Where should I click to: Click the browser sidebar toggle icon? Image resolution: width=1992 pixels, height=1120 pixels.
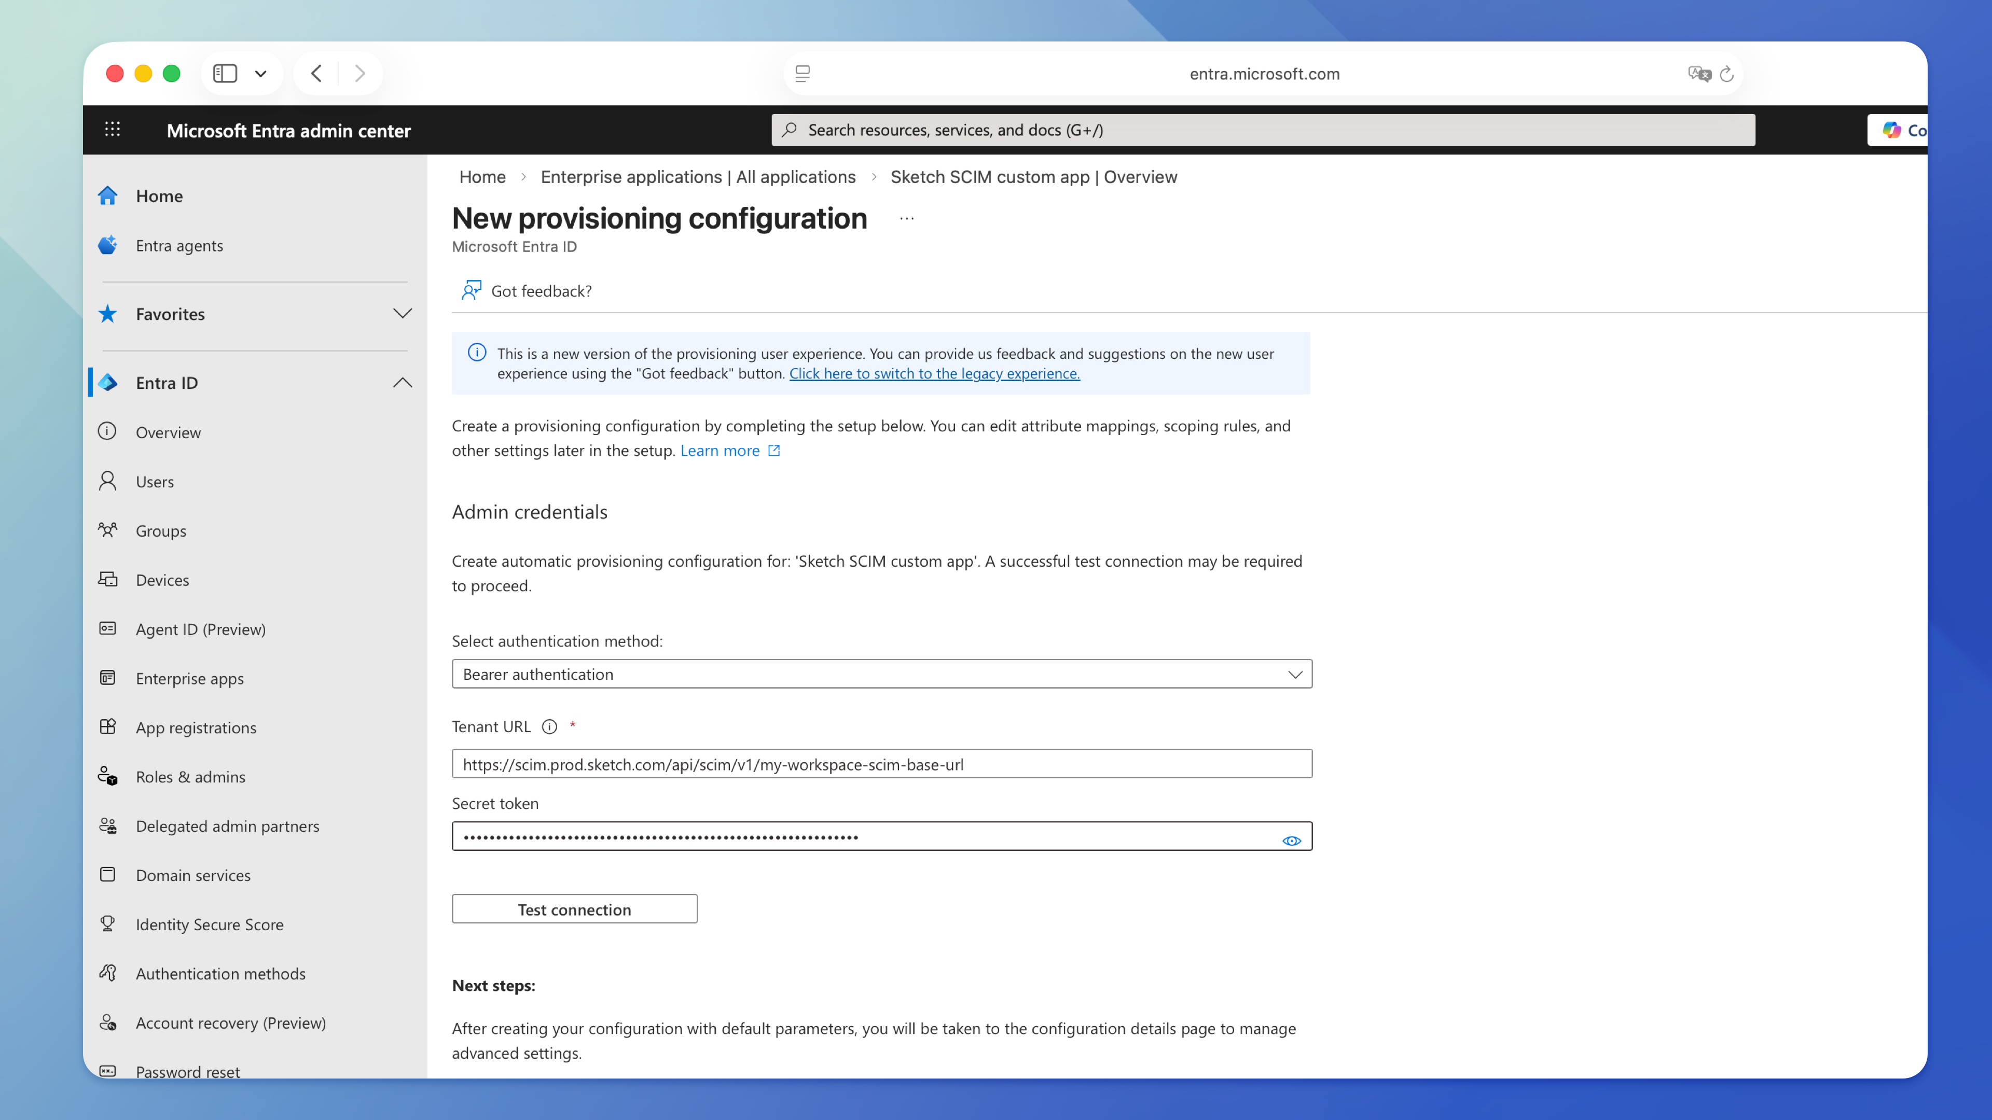click(x=225, y=74)
